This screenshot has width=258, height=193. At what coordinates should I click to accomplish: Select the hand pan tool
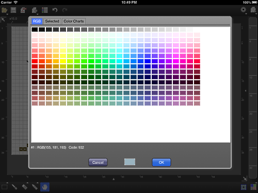tap(45, 187)
